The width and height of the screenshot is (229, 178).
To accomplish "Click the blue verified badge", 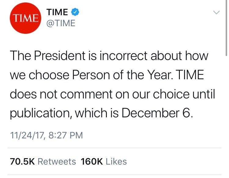I will [75, 12].
